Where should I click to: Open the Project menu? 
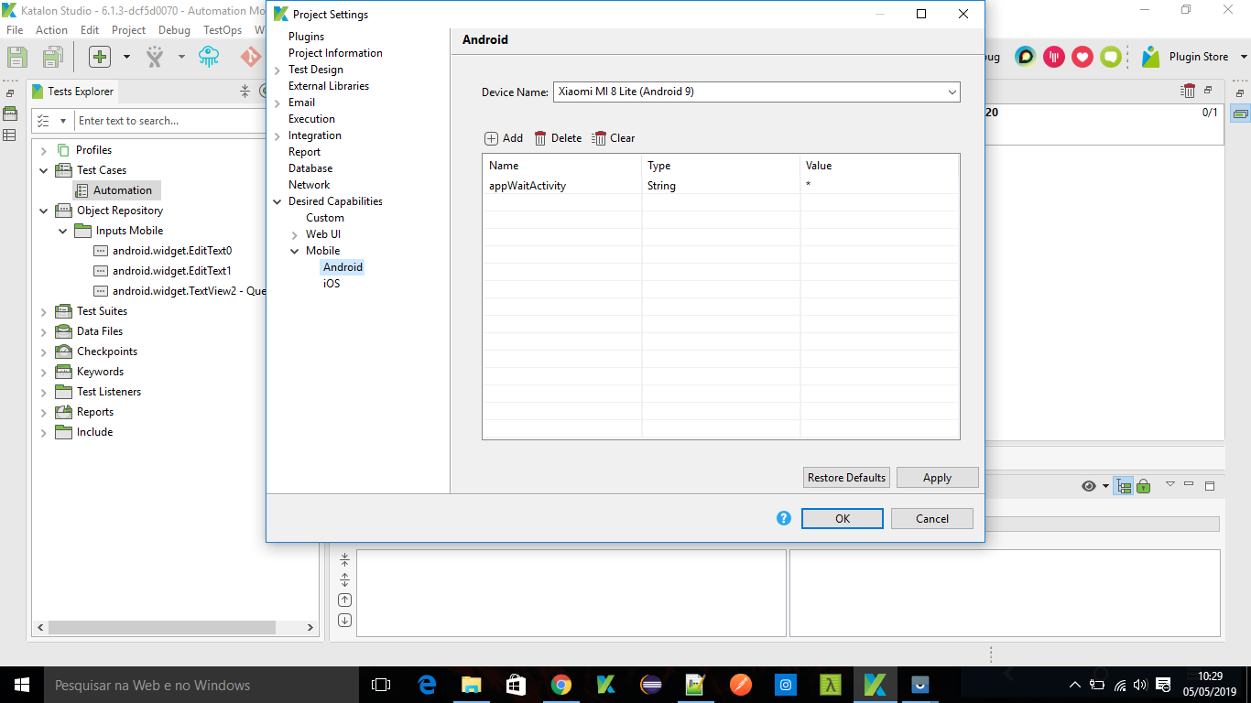point(128,30)
